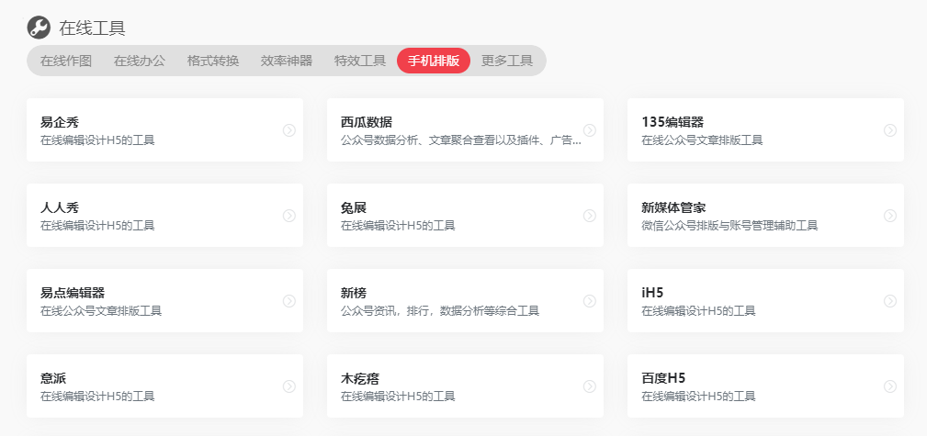Screen dimensions: 927x436
Task: Click the arrow icon on the 人人秀 card
Action: pos(289,216)
